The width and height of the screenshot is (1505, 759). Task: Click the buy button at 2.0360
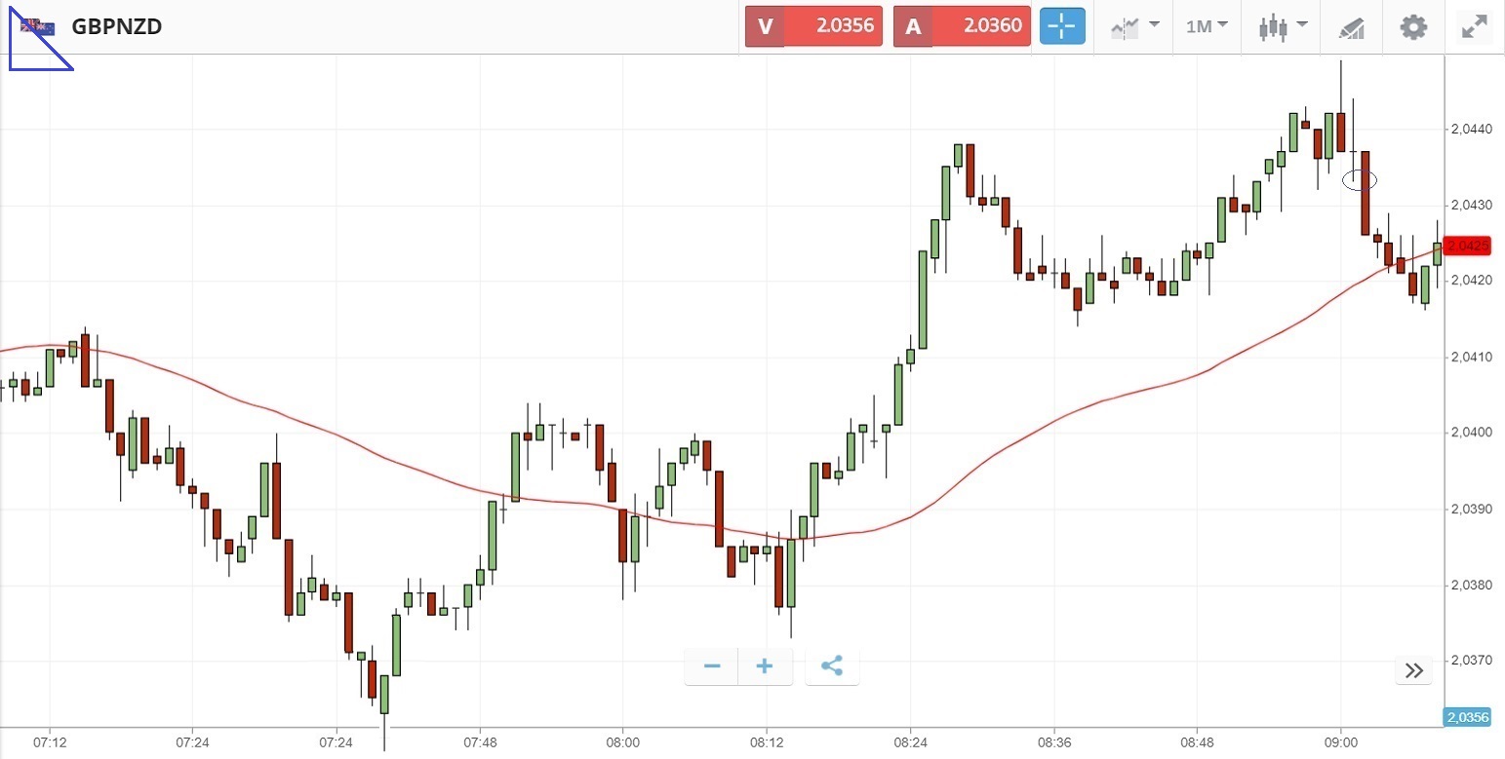962,26
